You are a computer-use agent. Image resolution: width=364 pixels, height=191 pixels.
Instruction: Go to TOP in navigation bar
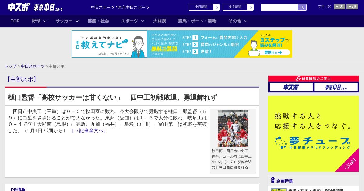(x=15, y=21)
